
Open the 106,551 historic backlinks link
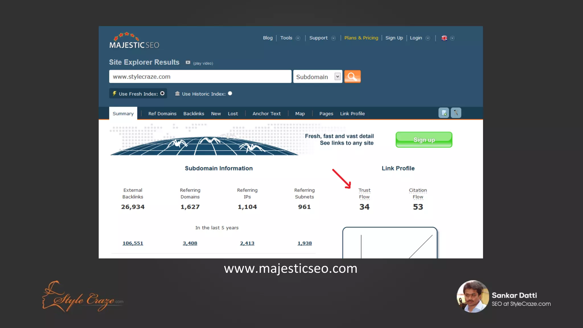[133, 243]
